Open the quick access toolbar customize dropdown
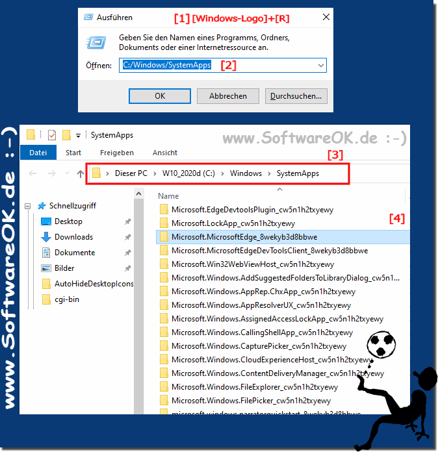Viewport: 438px width, 452px height. pyautogui.click(x=78, y=136)
